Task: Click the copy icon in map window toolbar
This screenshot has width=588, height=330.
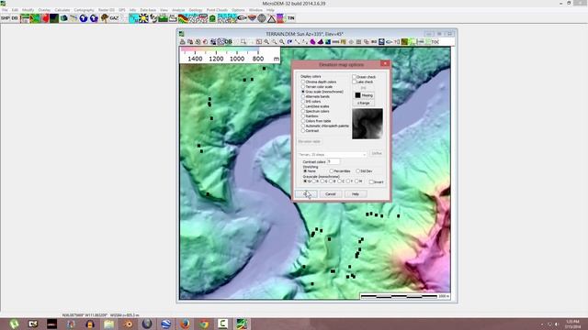Action: tap(190, 42)
